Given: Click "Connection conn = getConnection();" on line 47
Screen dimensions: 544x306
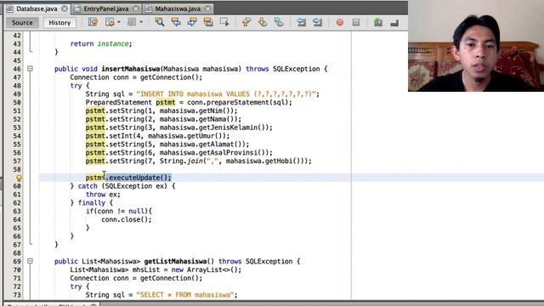Looking at the screenshot, I should pyautogui.click(x=136, y=77).
